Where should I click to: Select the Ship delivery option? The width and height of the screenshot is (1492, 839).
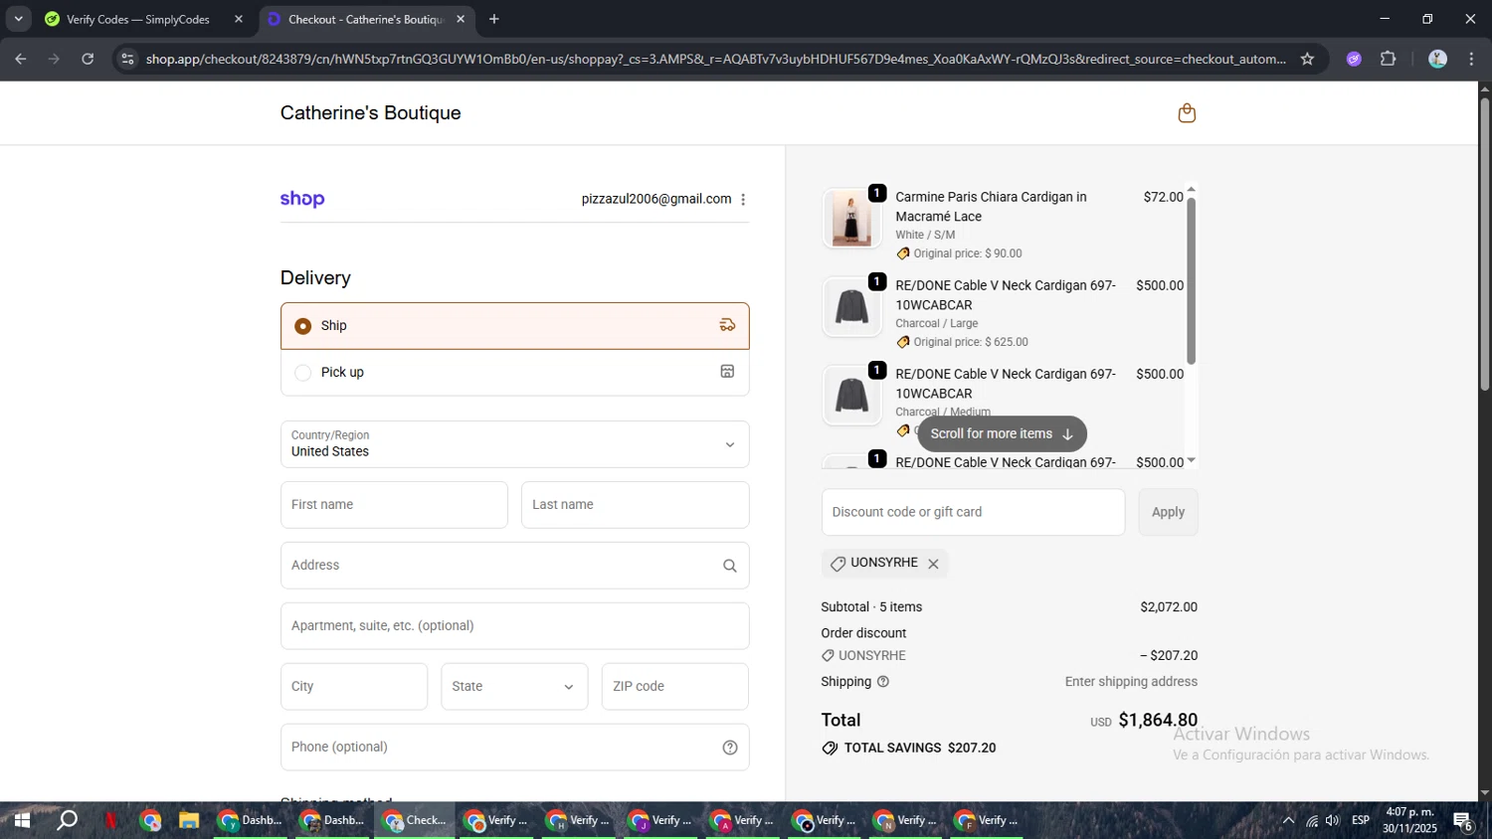[515, 326]
